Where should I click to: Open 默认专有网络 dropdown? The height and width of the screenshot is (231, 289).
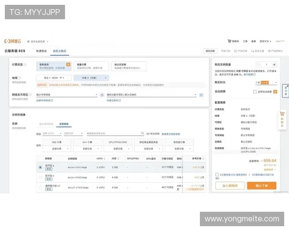(x=67, y=95)
